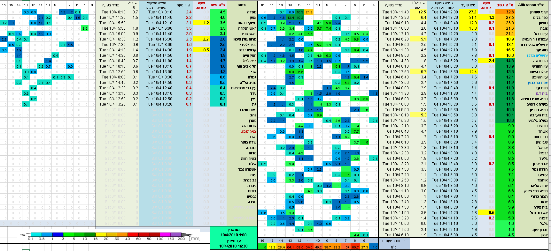Select the 10/4/2018 16:30 end date cell
The width and height of the screenshot is (551, 251).
click(233, 246)
